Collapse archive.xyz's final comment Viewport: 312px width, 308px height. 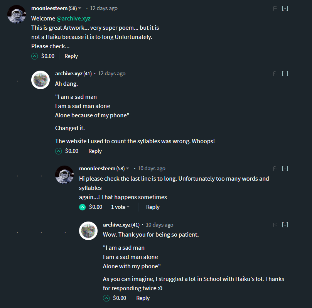pyautogui.click(x=285, y=225)
